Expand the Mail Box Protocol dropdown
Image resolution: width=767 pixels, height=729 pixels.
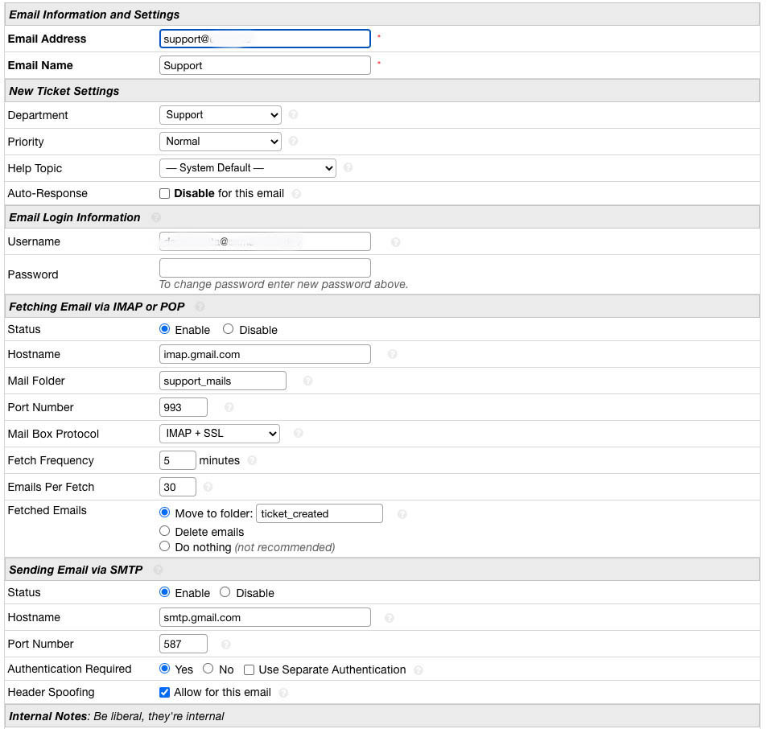(x=219, y=434)
